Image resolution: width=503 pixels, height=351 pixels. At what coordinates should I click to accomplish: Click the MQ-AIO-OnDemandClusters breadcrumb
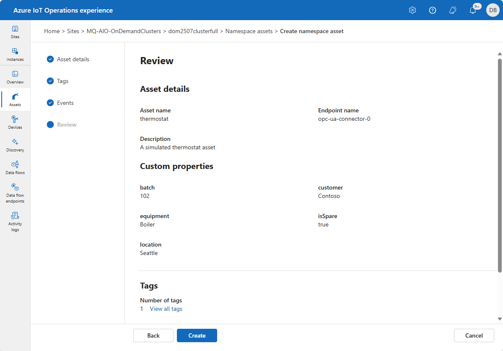(x=124, y=31)
